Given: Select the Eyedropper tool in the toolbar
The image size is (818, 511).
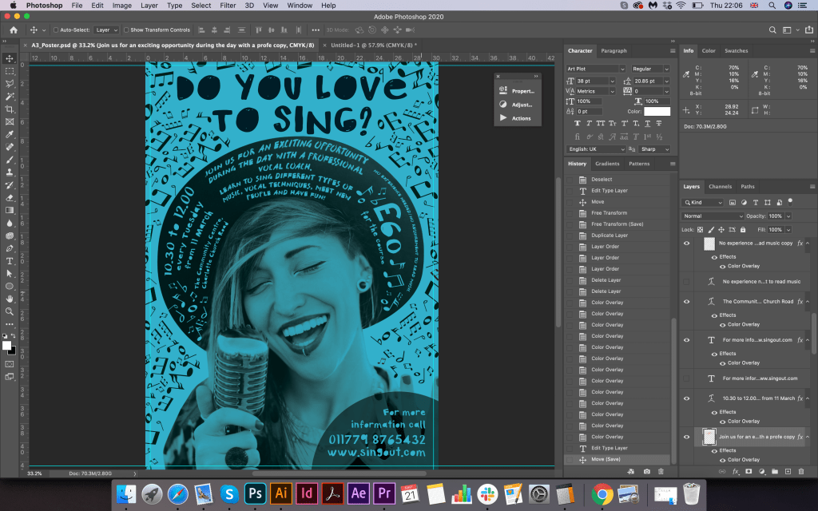Looking at the screenshot, I should pos(10,134).
